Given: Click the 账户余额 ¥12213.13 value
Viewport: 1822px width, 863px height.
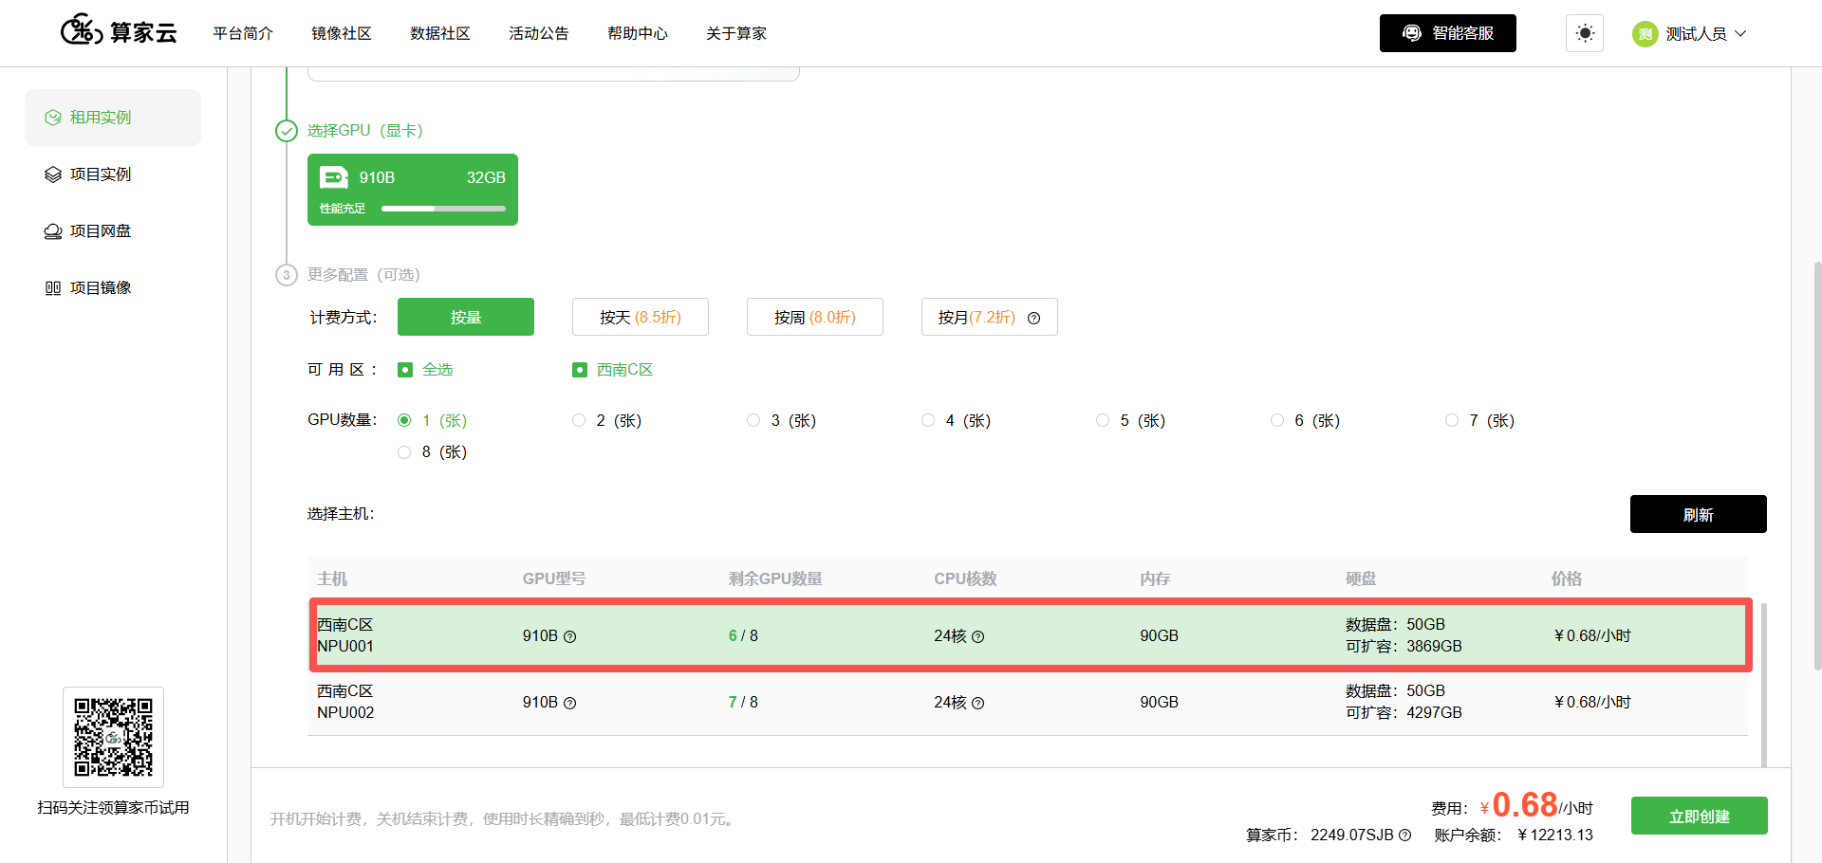Looking at the screenshot, I should [x=1555, y=835].
